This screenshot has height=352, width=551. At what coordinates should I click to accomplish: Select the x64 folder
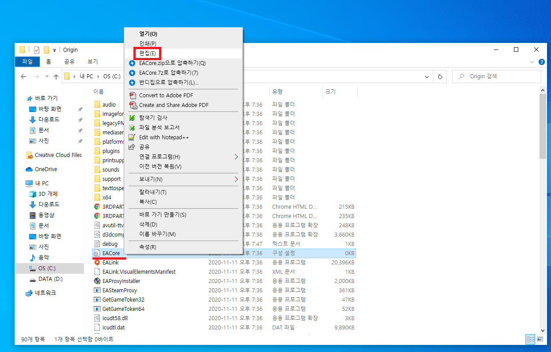103,197
